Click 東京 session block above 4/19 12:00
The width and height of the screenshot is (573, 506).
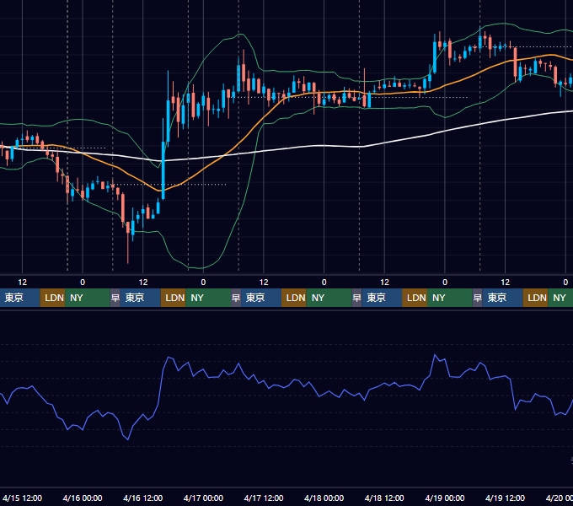click(502, 298)
